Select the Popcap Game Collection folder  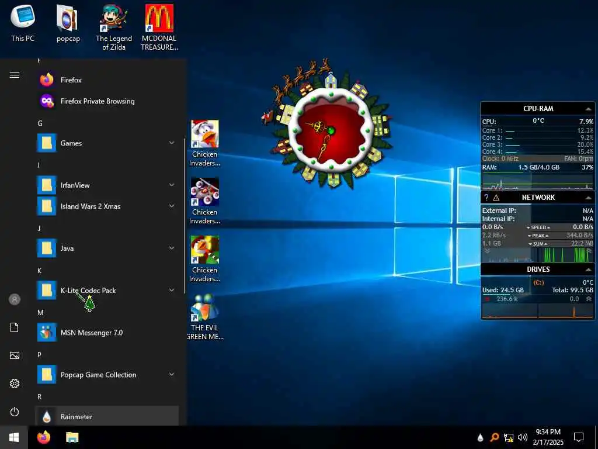pos(107,375)
